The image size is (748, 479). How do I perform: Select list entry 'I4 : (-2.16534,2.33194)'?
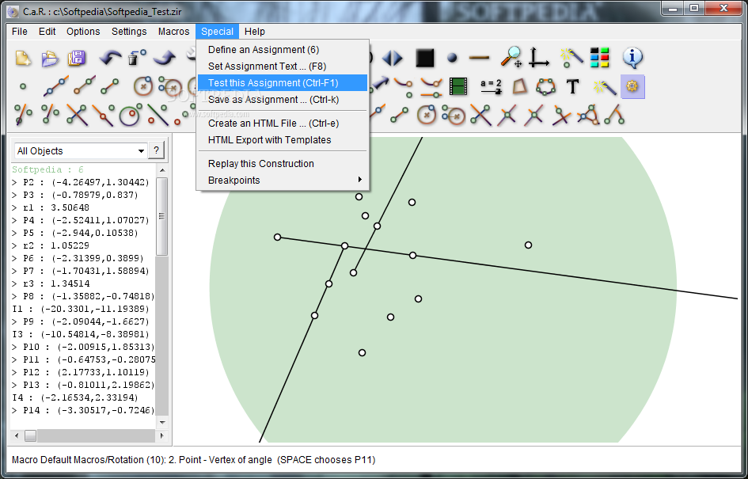(x=75, y=397)
